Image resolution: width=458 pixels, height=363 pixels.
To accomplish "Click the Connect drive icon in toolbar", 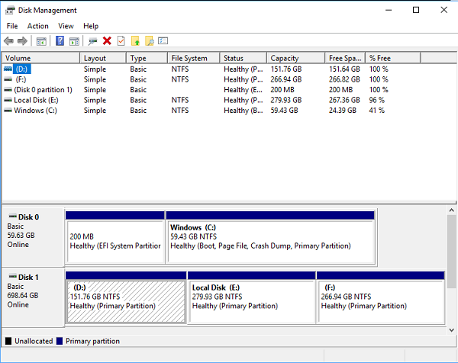I will (x=92, y=41).
